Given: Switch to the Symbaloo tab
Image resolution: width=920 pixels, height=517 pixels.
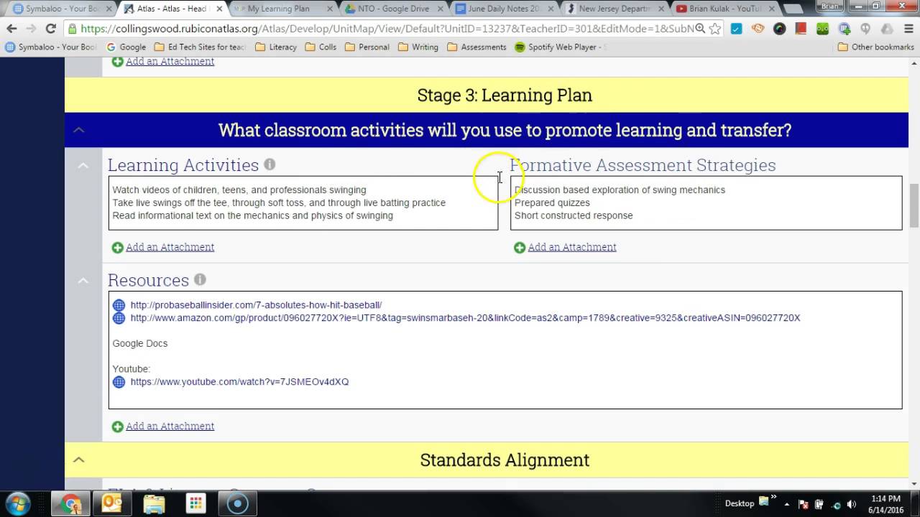Looking at the screenshot, I should 60,9.
